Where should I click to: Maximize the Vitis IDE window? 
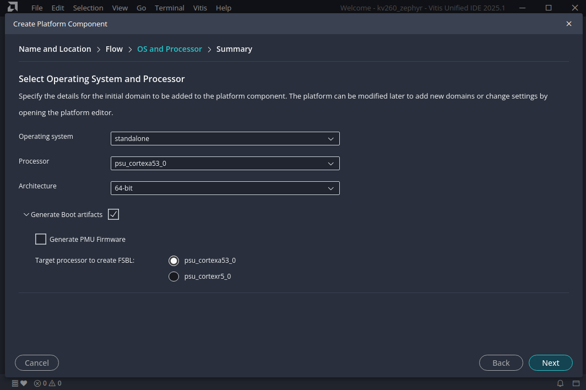coord(549,8)
